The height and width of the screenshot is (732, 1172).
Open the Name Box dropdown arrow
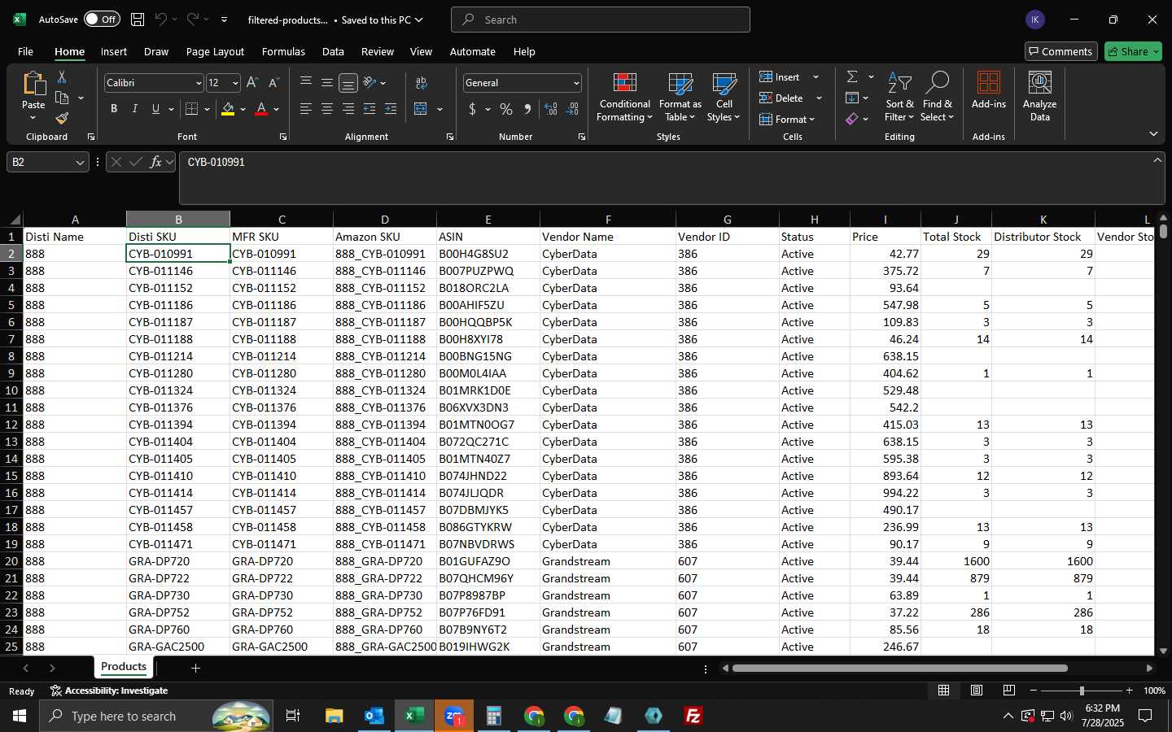(x=80, y=162)
